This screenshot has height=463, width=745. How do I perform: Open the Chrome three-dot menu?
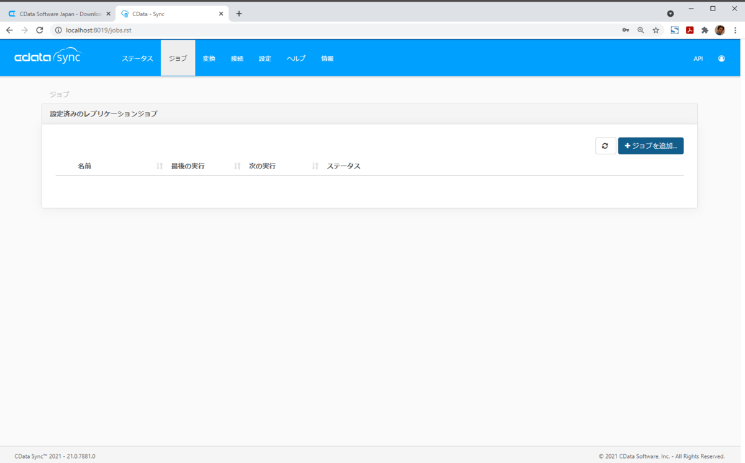click(735, 30)
